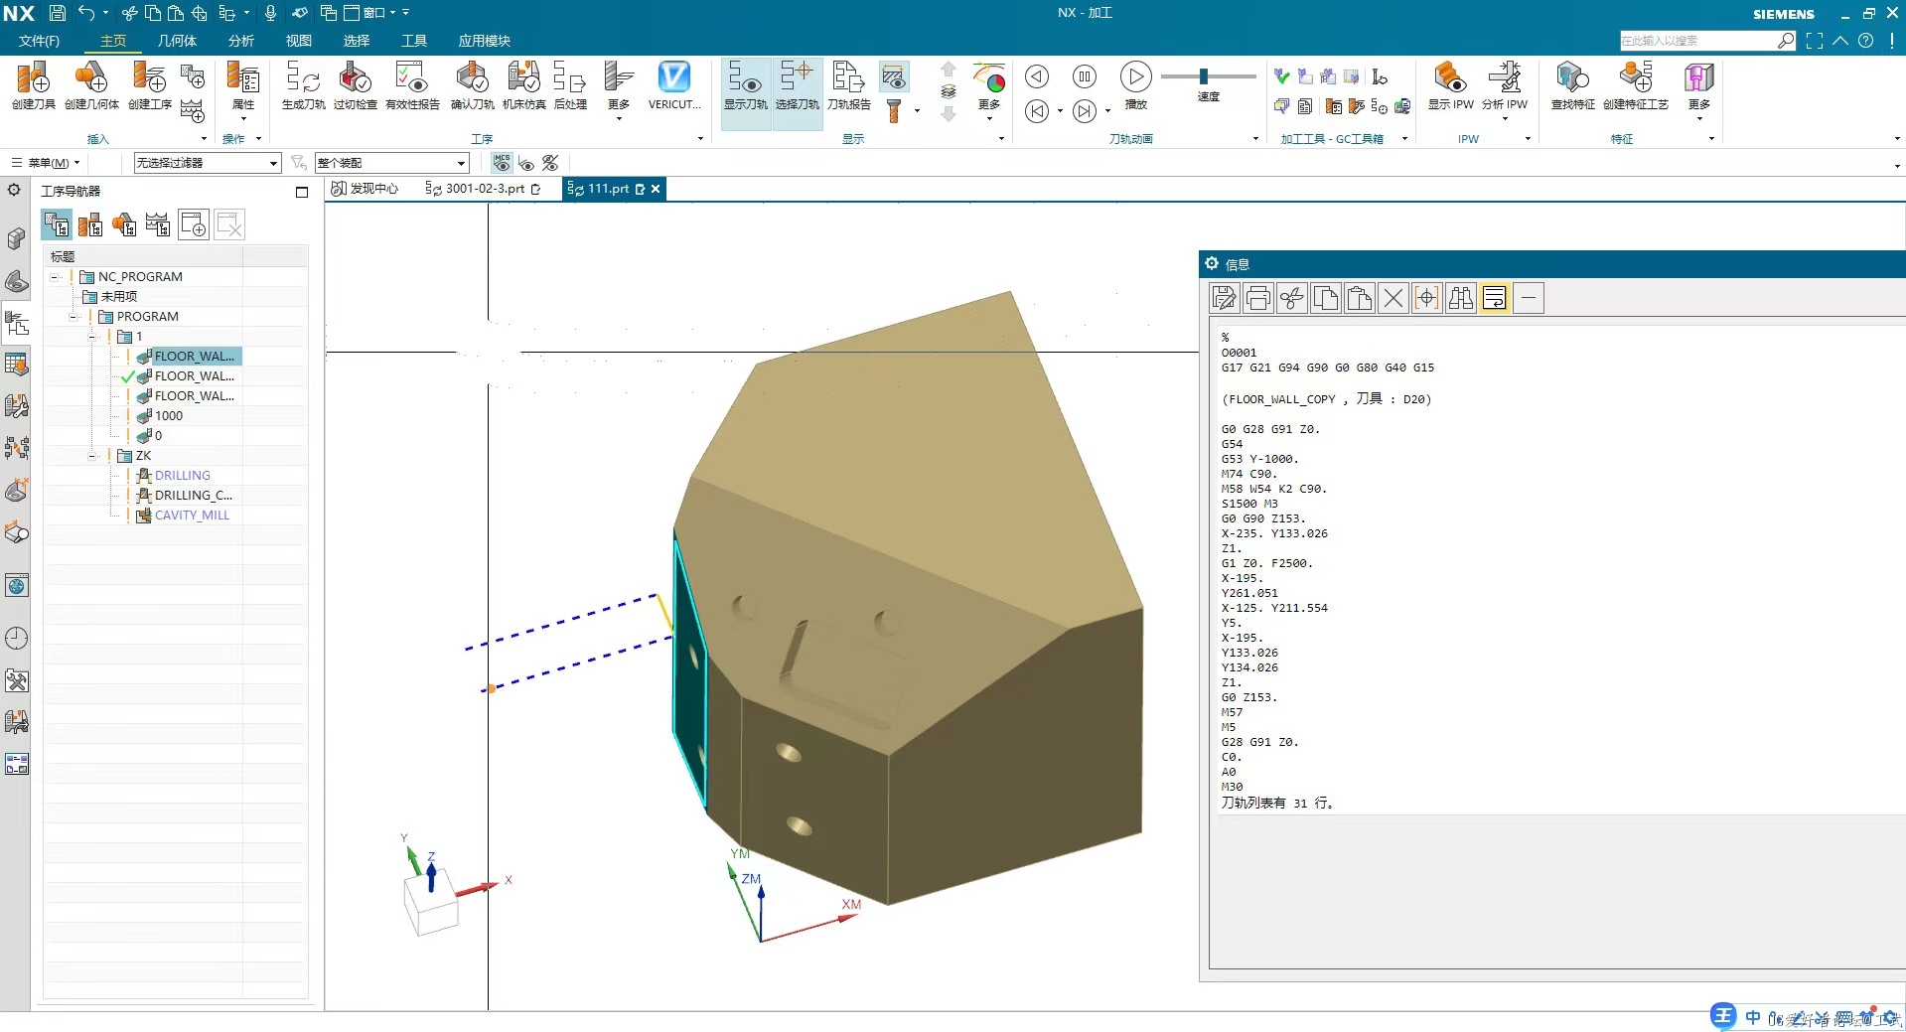
Task: Click the find (binoculars) icon in 信息 window
Action: (x=1461, y=298)
